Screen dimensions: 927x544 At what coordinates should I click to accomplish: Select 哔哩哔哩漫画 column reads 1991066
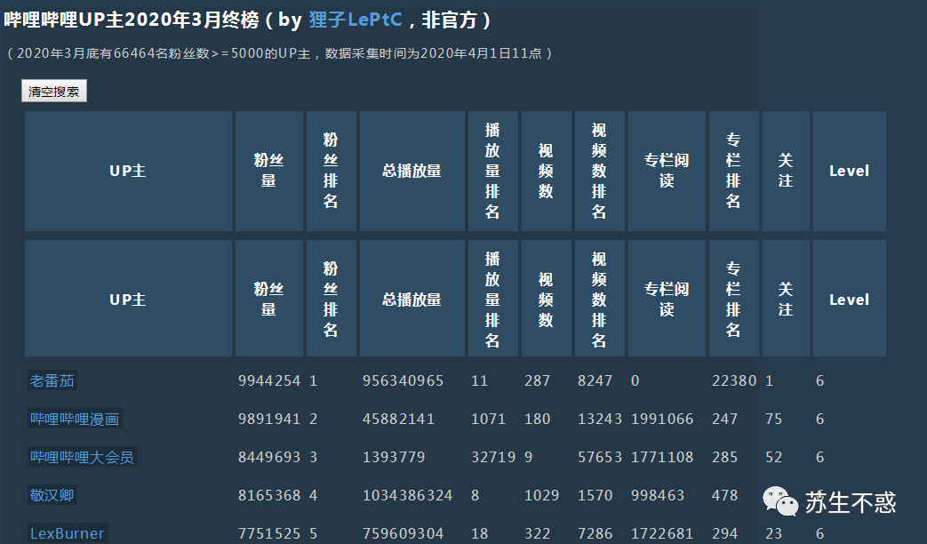(662, 420)
